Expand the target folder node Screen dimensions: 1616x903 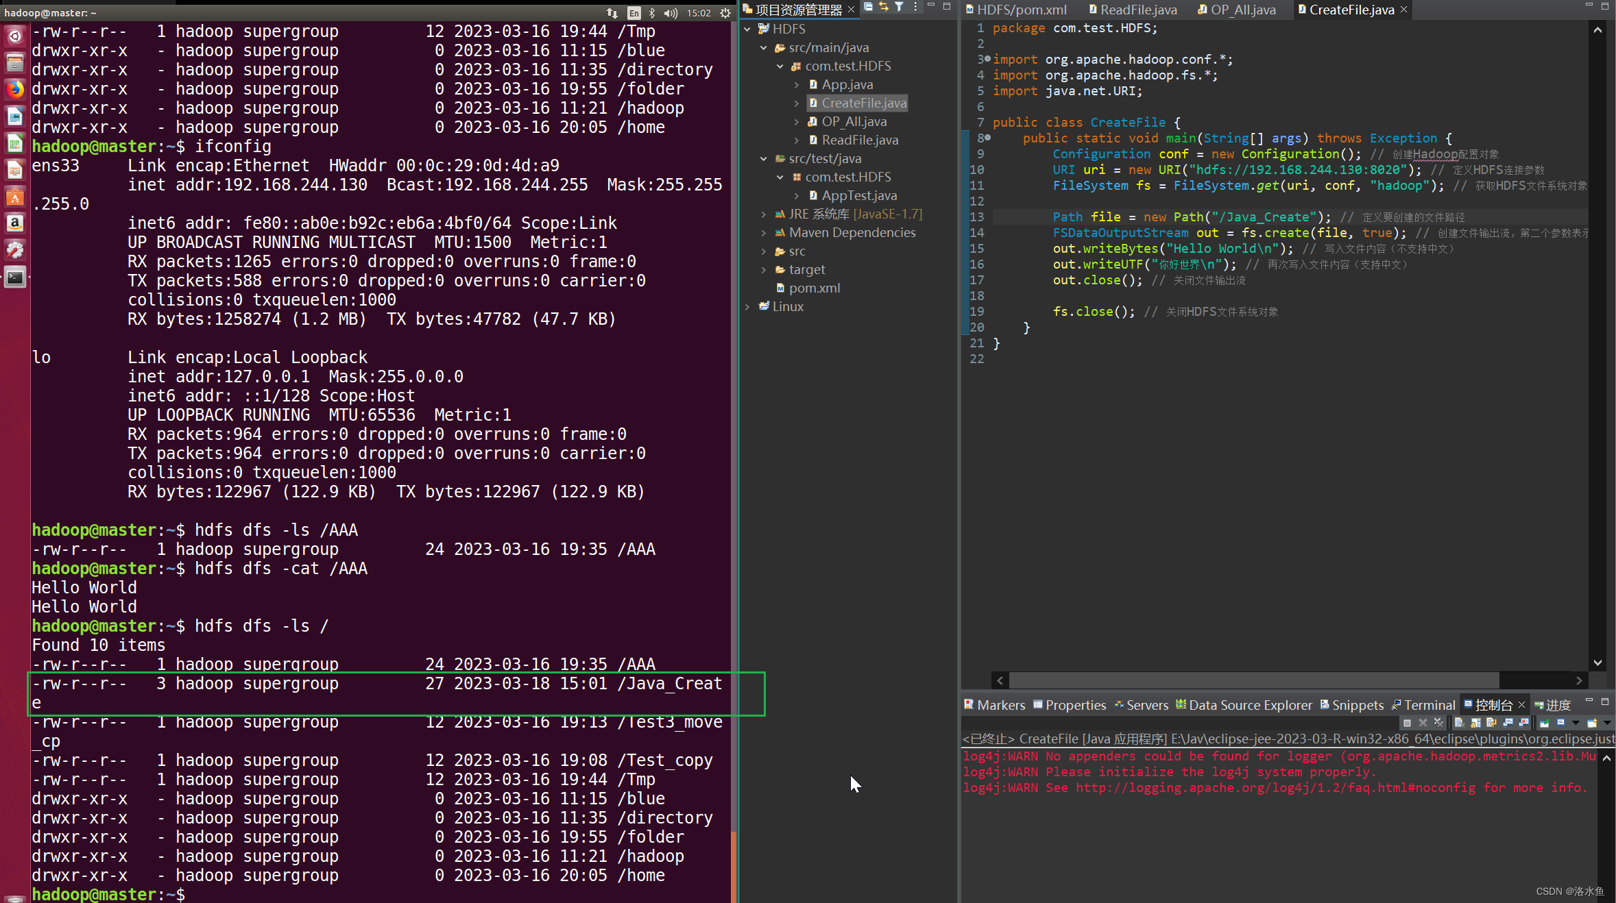coord(764,269)
